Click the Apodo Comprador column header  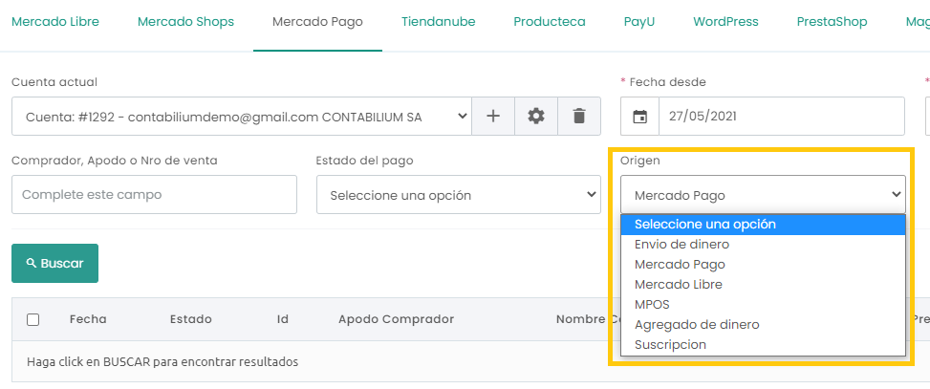coord(397,319)
